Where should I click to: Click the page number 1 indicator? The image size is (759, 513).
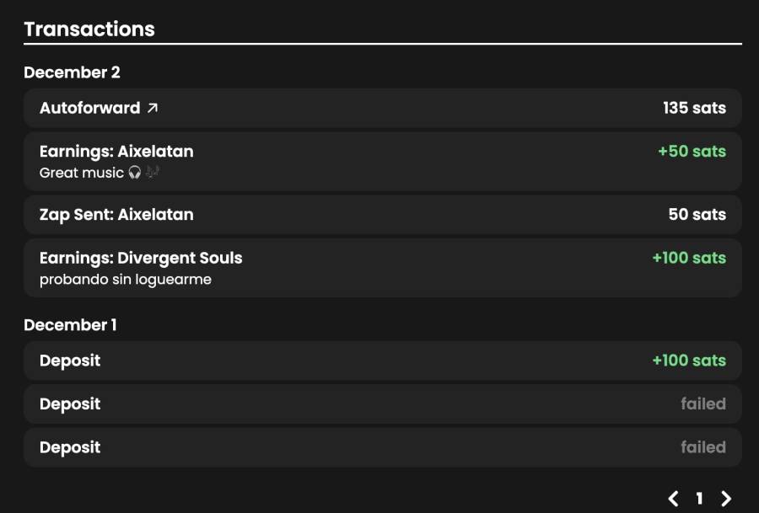click(x=699, y=499)
